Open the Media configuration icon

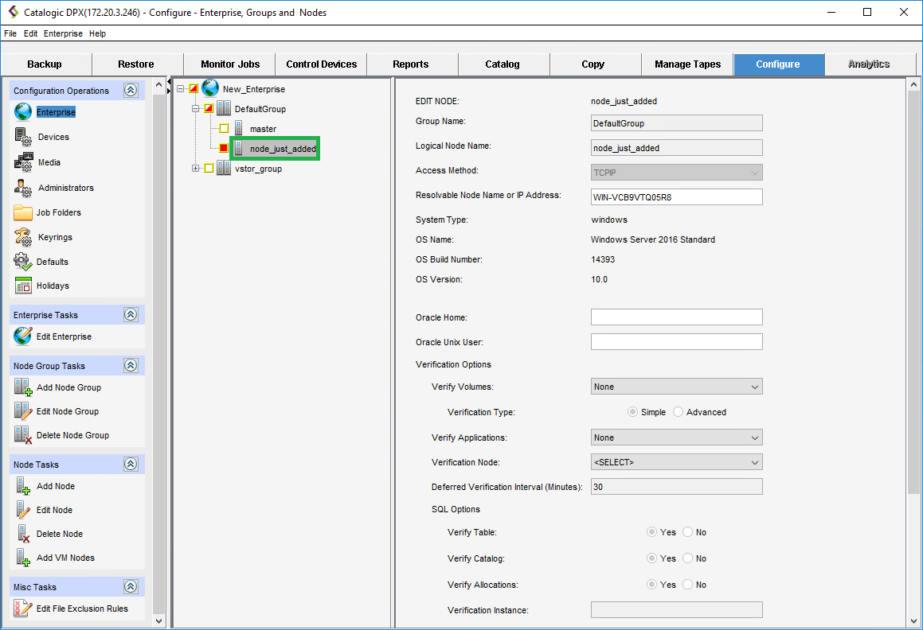(23, 162)
